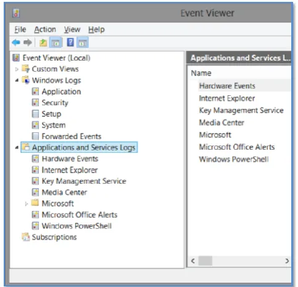This screenshot has height=287, width=298.
Task: Select Hardware Events in the right list
Action: [227, 86]
